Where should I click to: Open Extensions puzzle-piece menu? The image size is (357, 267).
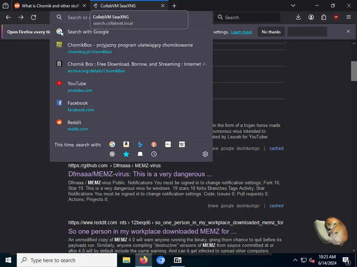324,17
